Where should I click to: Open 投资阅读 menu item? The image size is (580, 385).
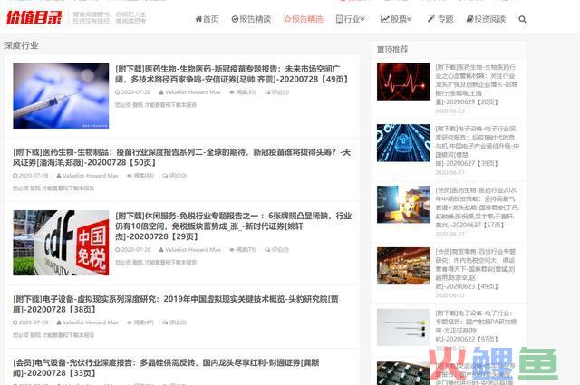tap(486, 19)
